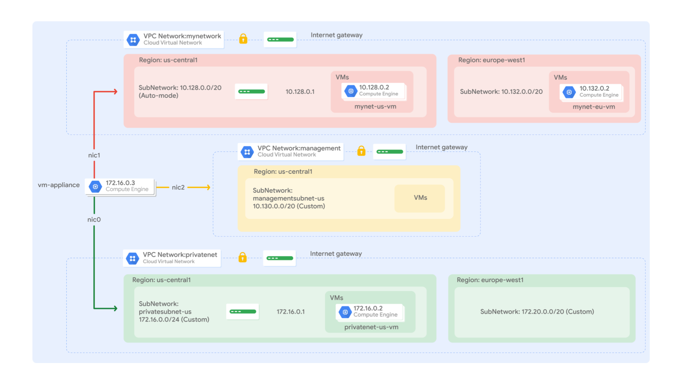The height and width of the screenshot is (384, 684).
Task: Click the nic2 label
Action: click(x=178, y=187)
